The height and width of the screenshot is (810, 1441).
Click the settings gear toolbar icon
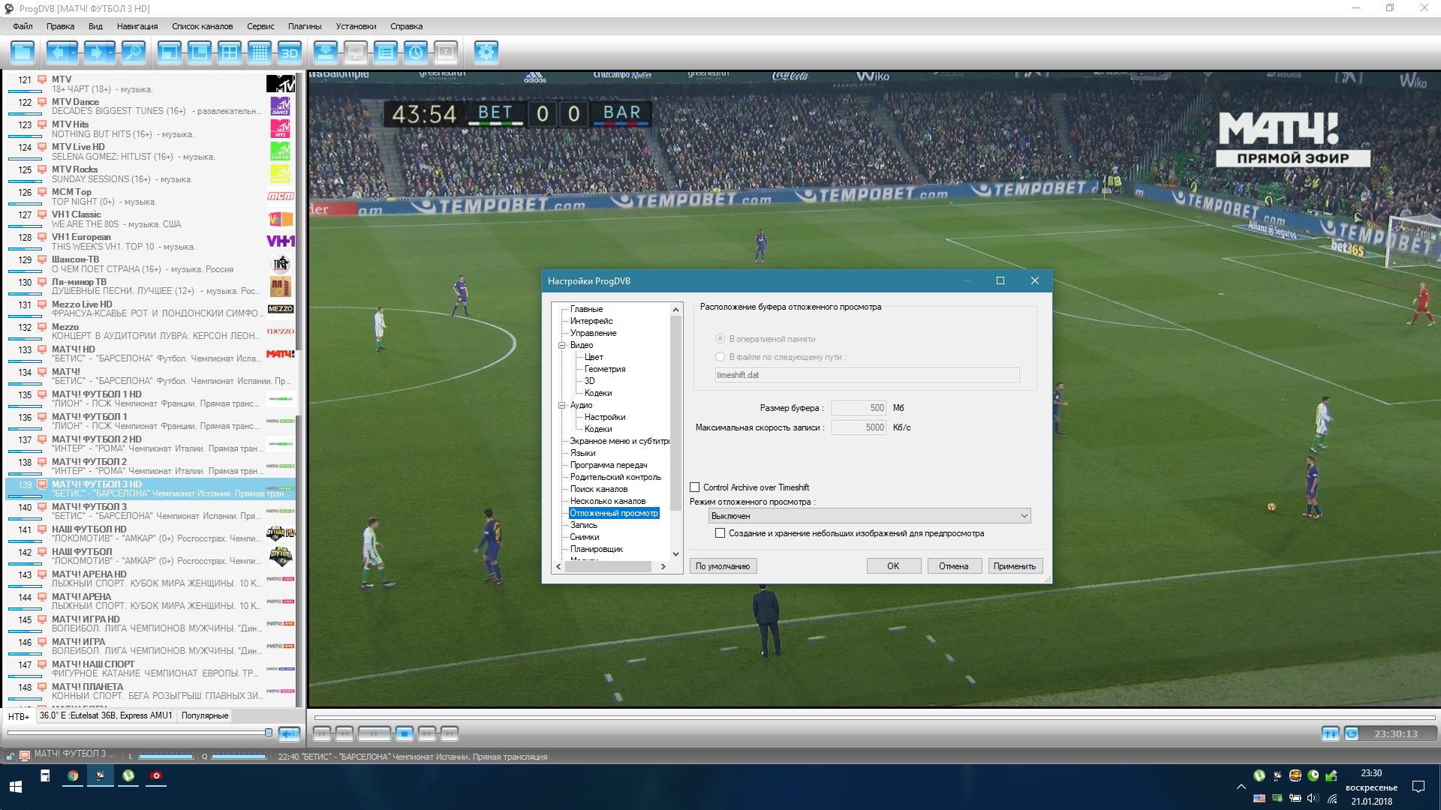click(x=486, y=52)
